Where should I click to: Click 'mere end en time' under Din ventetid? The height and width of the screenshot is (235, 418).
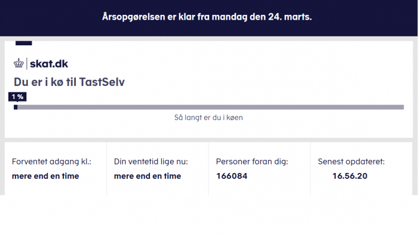[147, 176]
